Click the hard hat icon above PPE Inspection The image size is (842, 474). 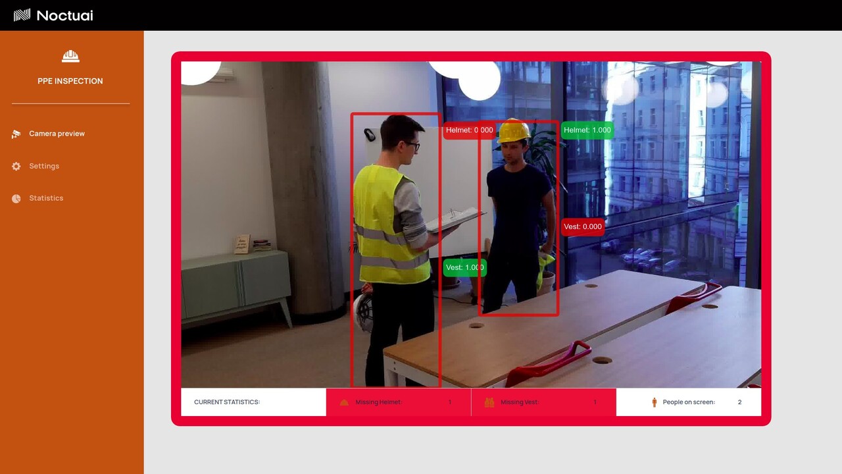[70, 56]
